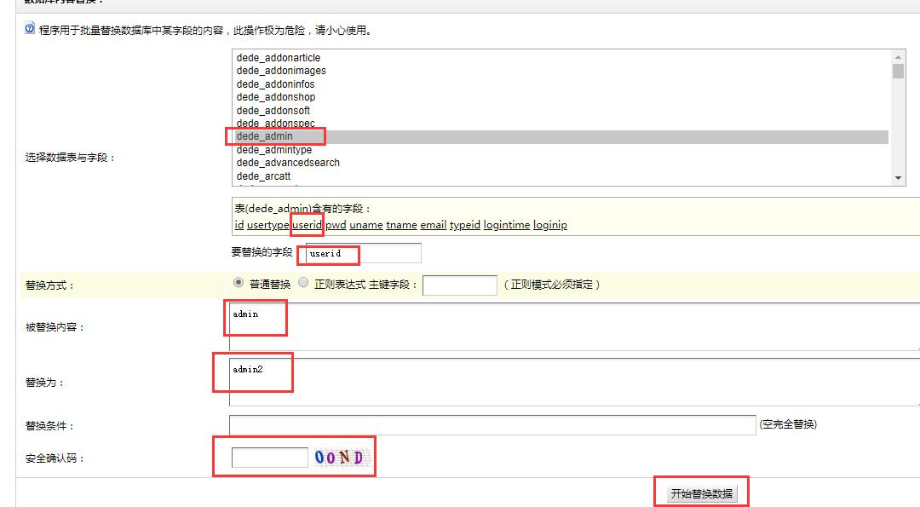920x507 pixels.
Task: Click the captcha verification code image
Action: click(339, 458)
